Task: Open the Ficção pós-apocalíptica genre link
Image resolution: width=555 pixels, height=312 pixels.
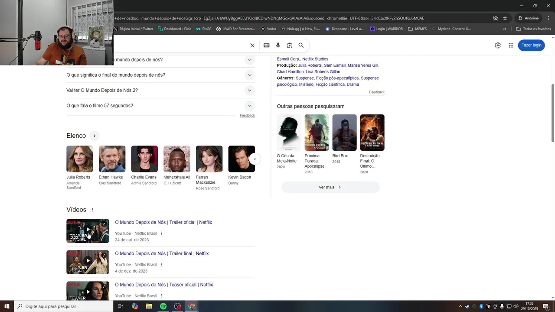Action: (x=337, y=78)
